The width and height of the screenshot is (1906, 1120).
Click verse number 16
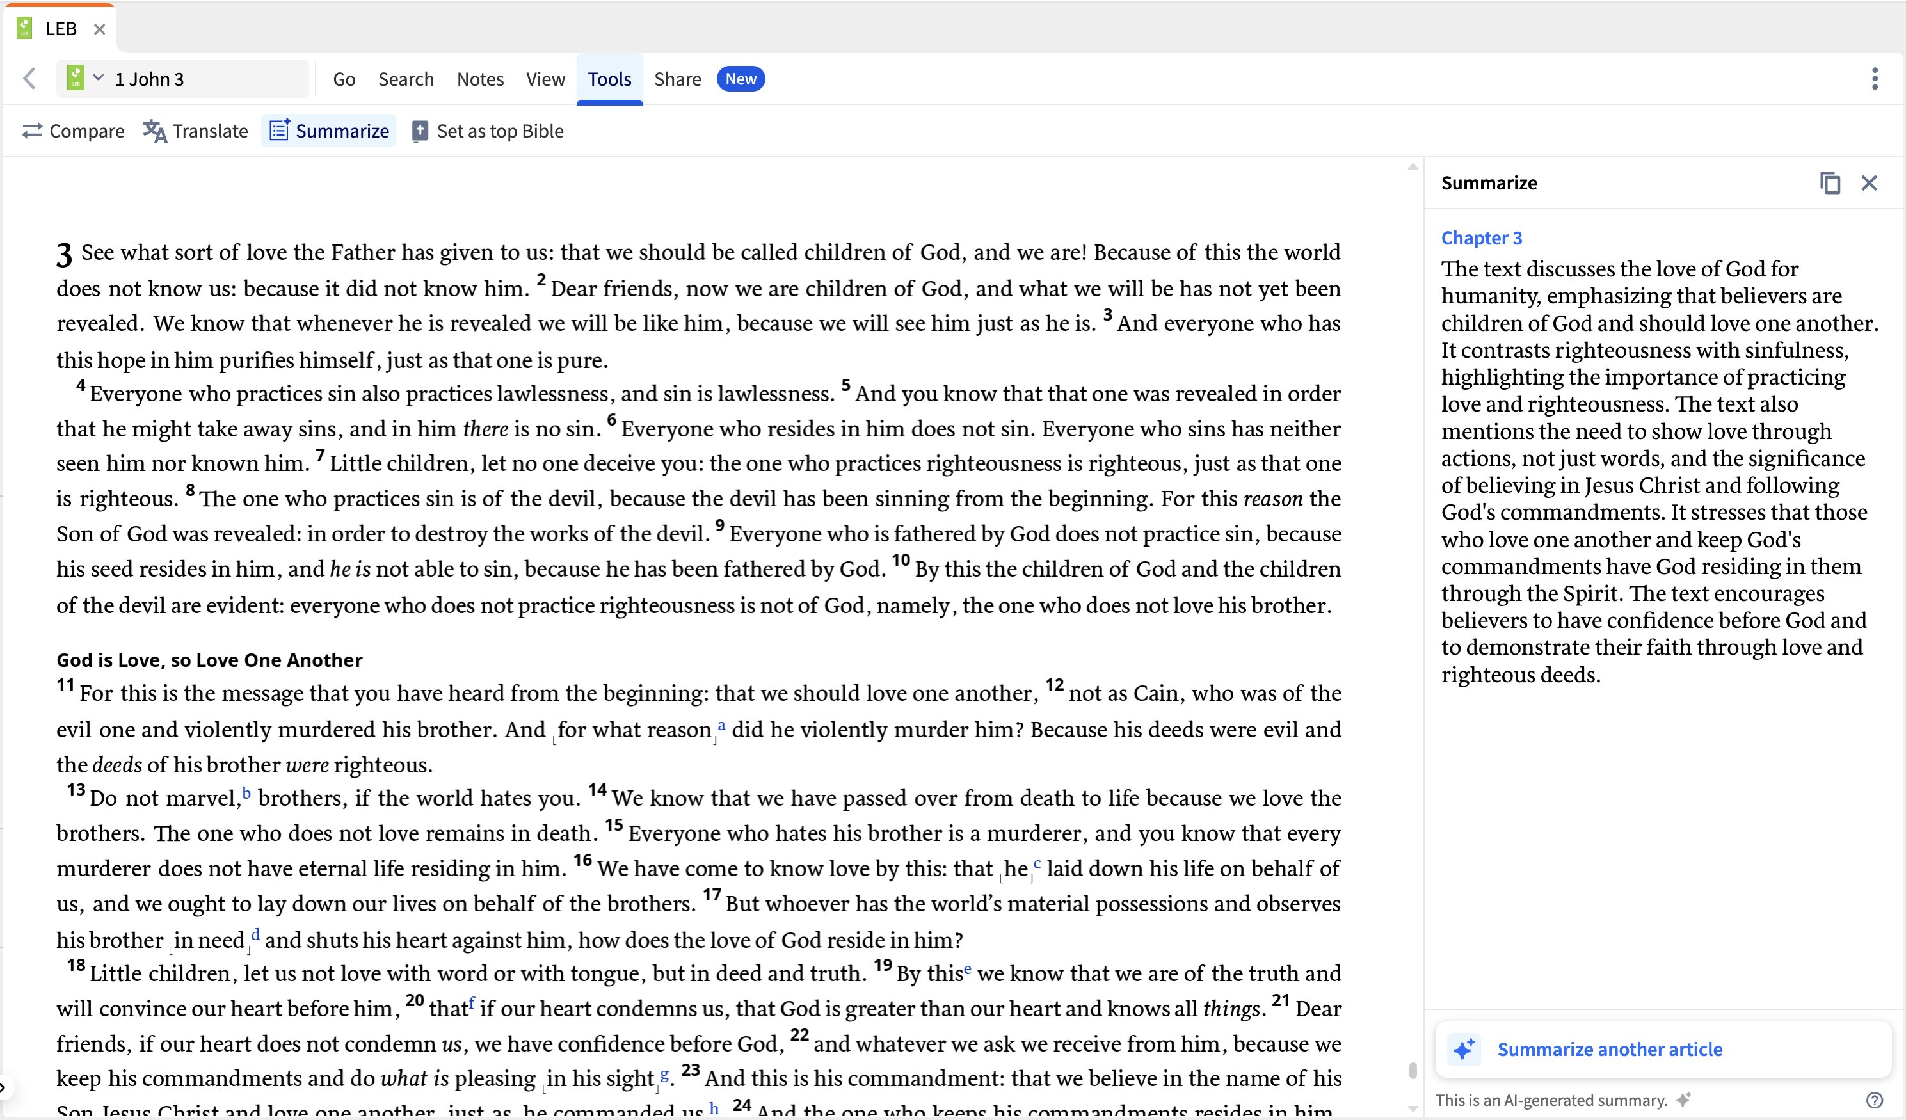(x=582, y=860)
